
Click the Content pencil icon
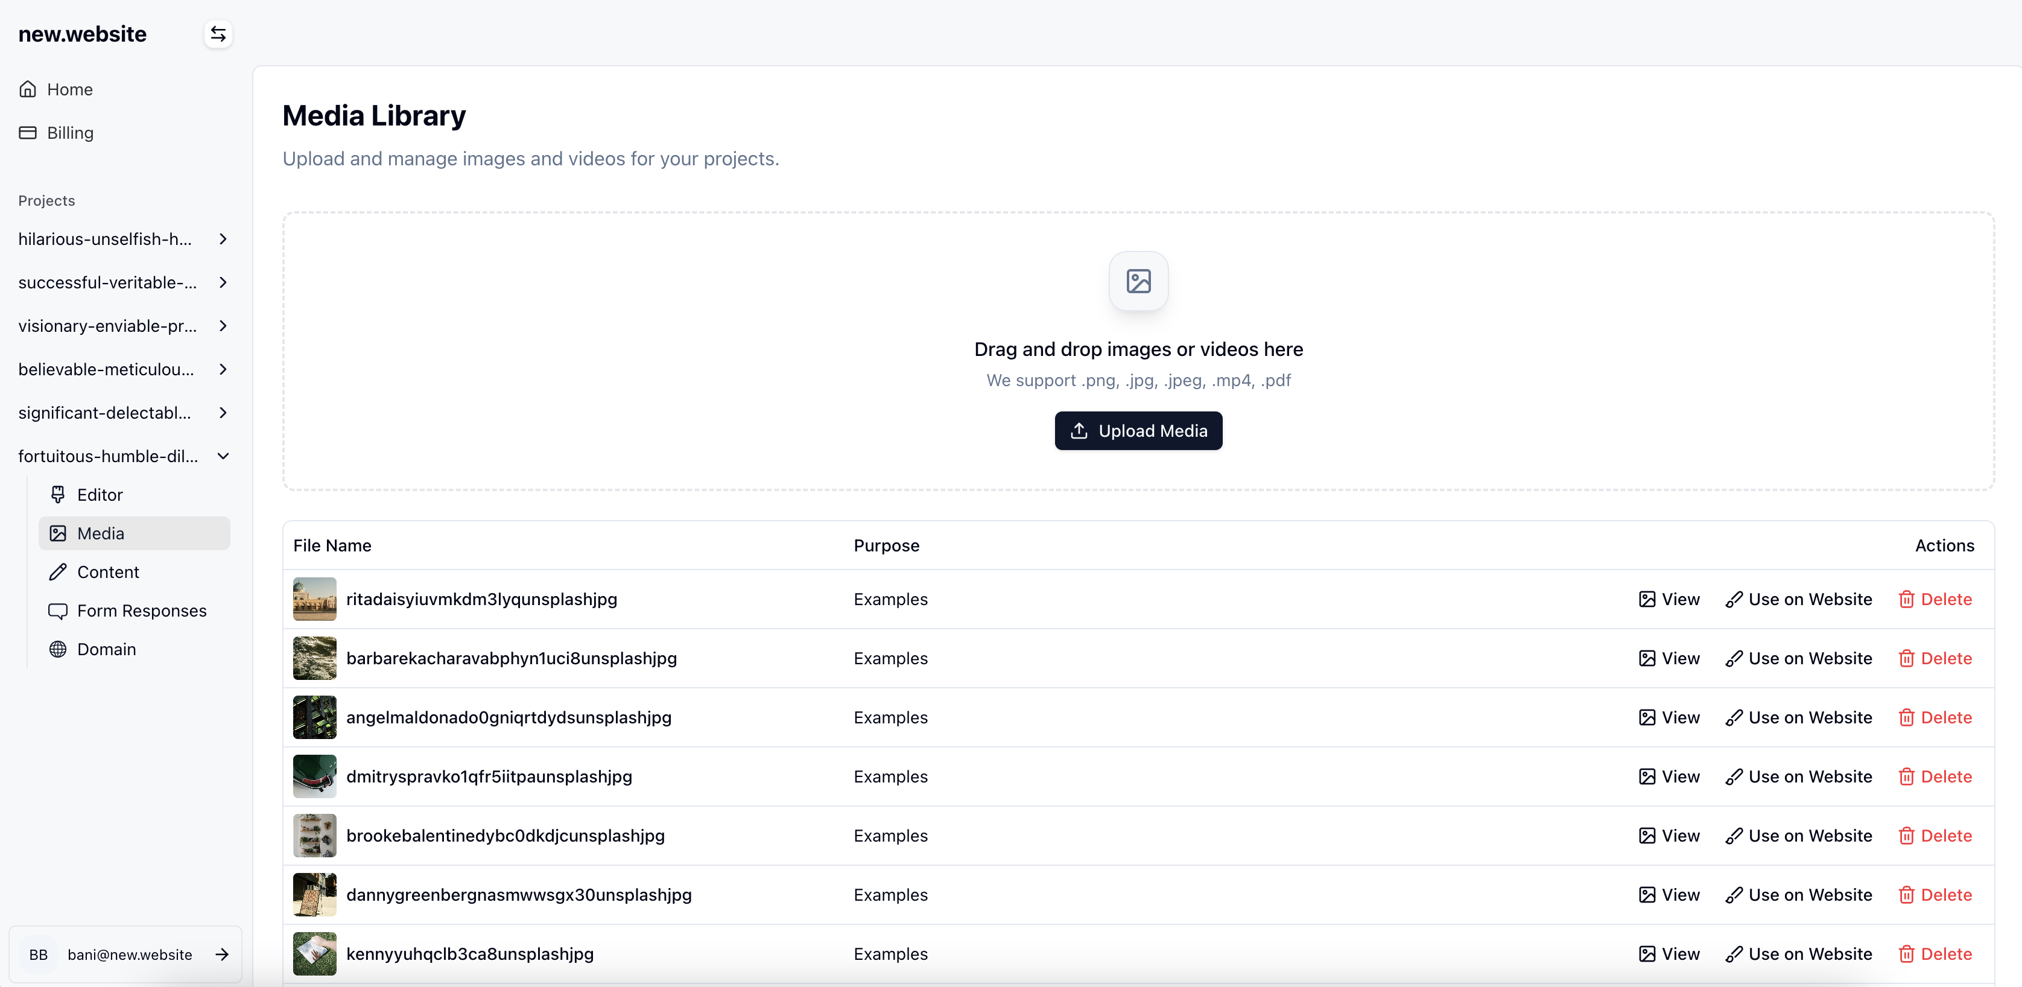tap(58, 573)
